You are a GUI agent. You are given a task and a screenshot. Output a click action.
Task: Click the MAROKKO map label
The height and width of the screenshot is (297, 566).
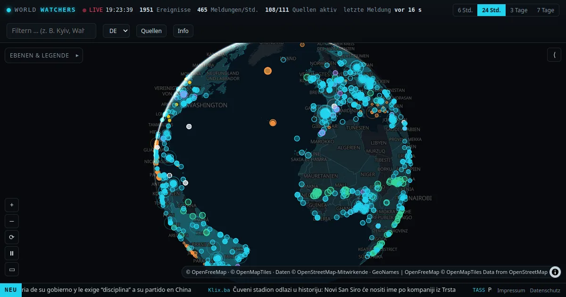click(322, 141)
